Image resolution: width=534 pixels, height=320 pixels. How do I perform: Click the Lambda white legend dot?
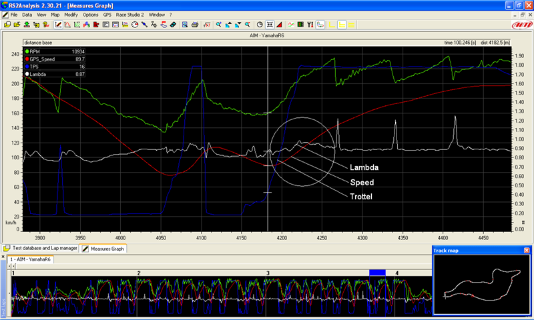[27, 74]
